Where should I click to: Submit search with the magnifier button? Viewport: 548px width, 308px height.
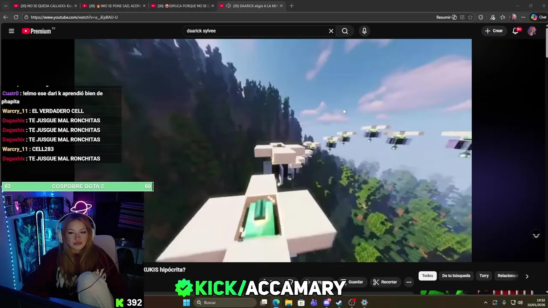click(345, 31)
